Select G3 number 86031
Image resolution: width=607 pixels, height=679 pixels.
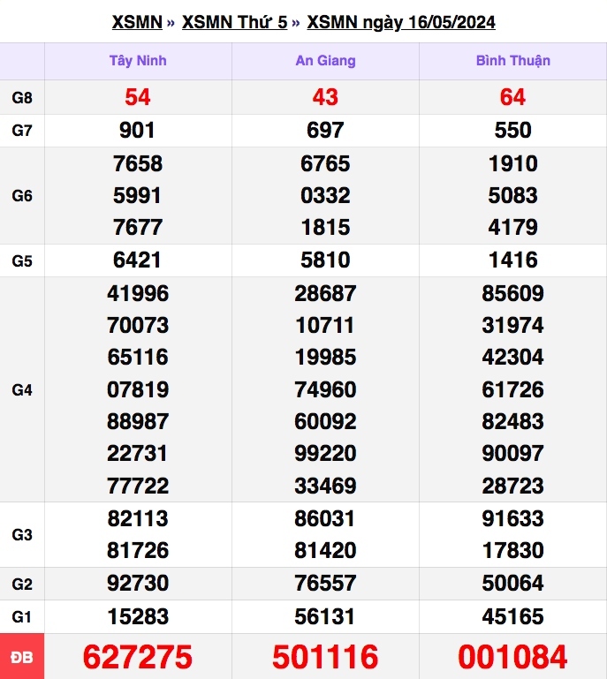[x=324, y=519]
